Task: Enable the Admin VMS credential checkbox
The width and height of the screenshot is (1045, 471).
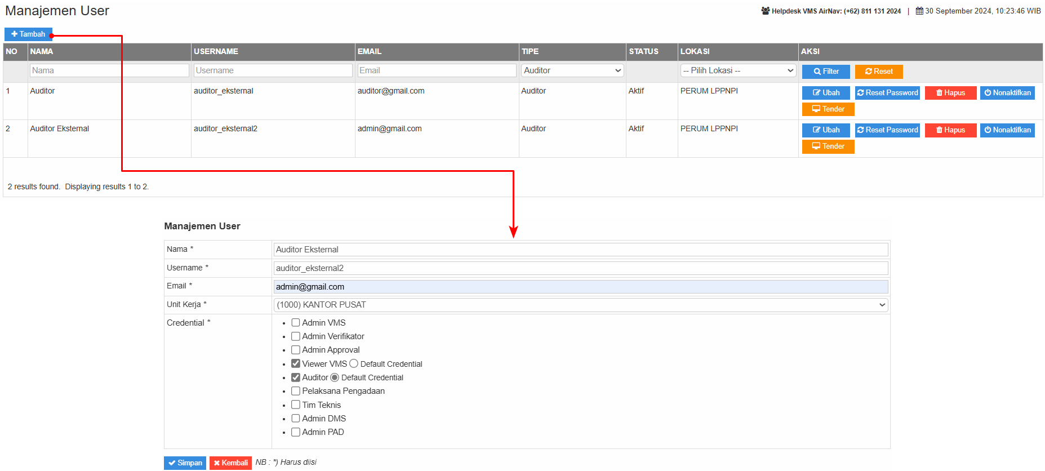Action: tap(296, 323)
